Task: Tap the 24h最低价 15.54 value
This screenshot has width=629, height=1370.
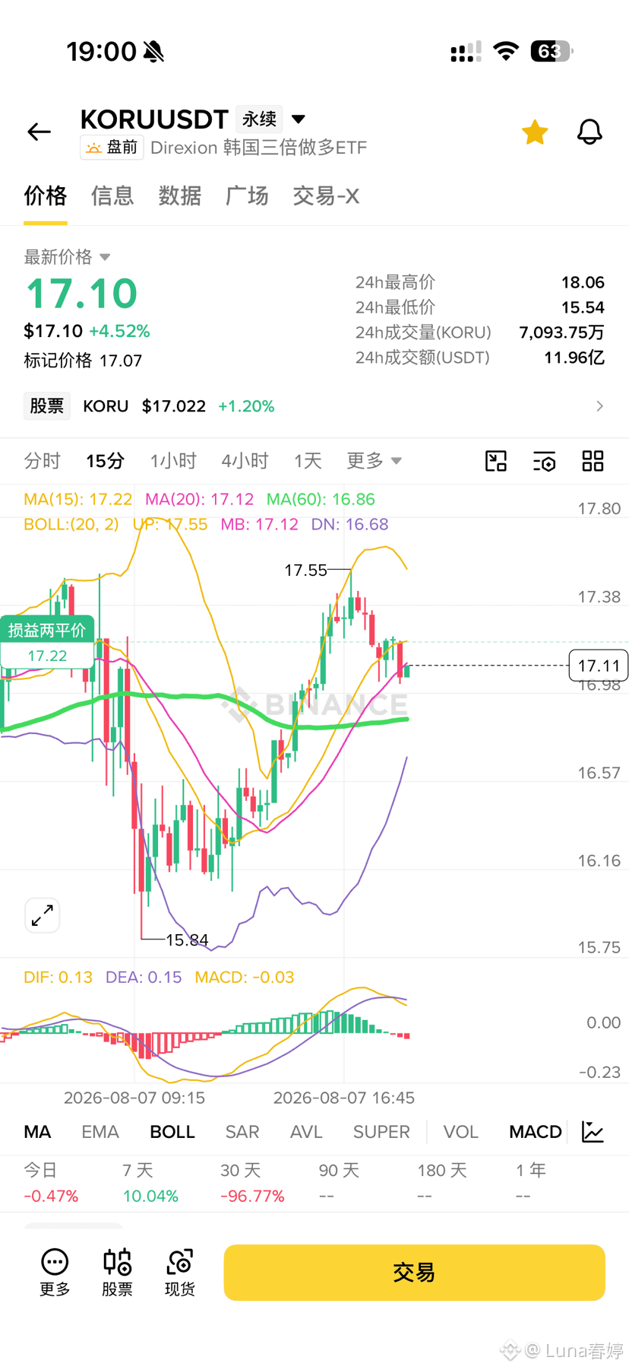Action: [x=583, y=307]
